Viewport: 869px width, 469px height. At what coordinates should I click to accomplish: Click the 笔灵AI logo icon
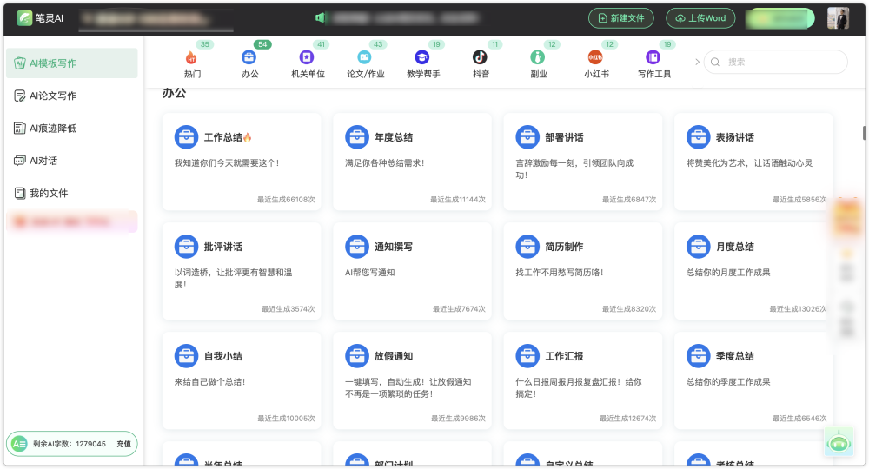click(x=24, y=18)
